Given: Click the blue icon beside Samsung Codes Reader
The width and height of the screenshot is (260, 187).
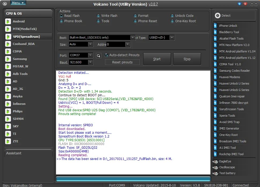Looking at the screenshot, I should pyautogui.click(x=215, y=71).
